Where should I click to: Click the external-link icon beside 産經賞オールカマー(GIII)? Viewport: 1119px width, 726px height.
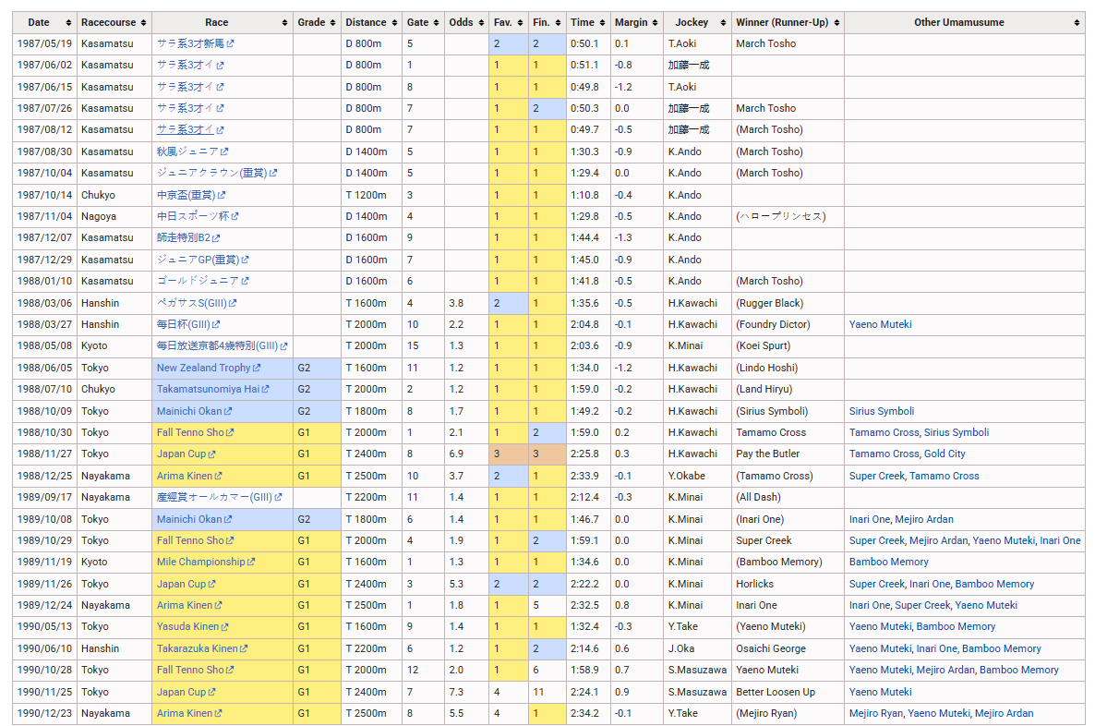(x=277, y=498)
